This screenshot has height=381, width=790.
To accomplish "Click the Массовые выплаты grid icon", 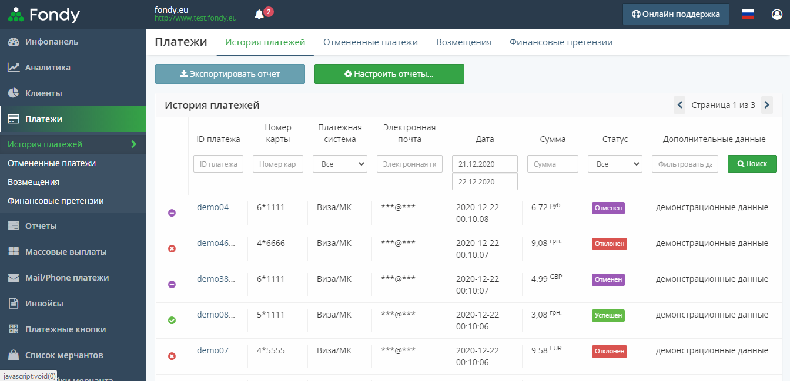I will pos(14,252).
